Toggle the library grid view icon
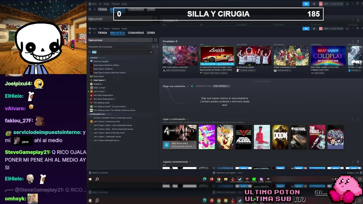This screenshot has height=204, width=363. coord(155,40)
